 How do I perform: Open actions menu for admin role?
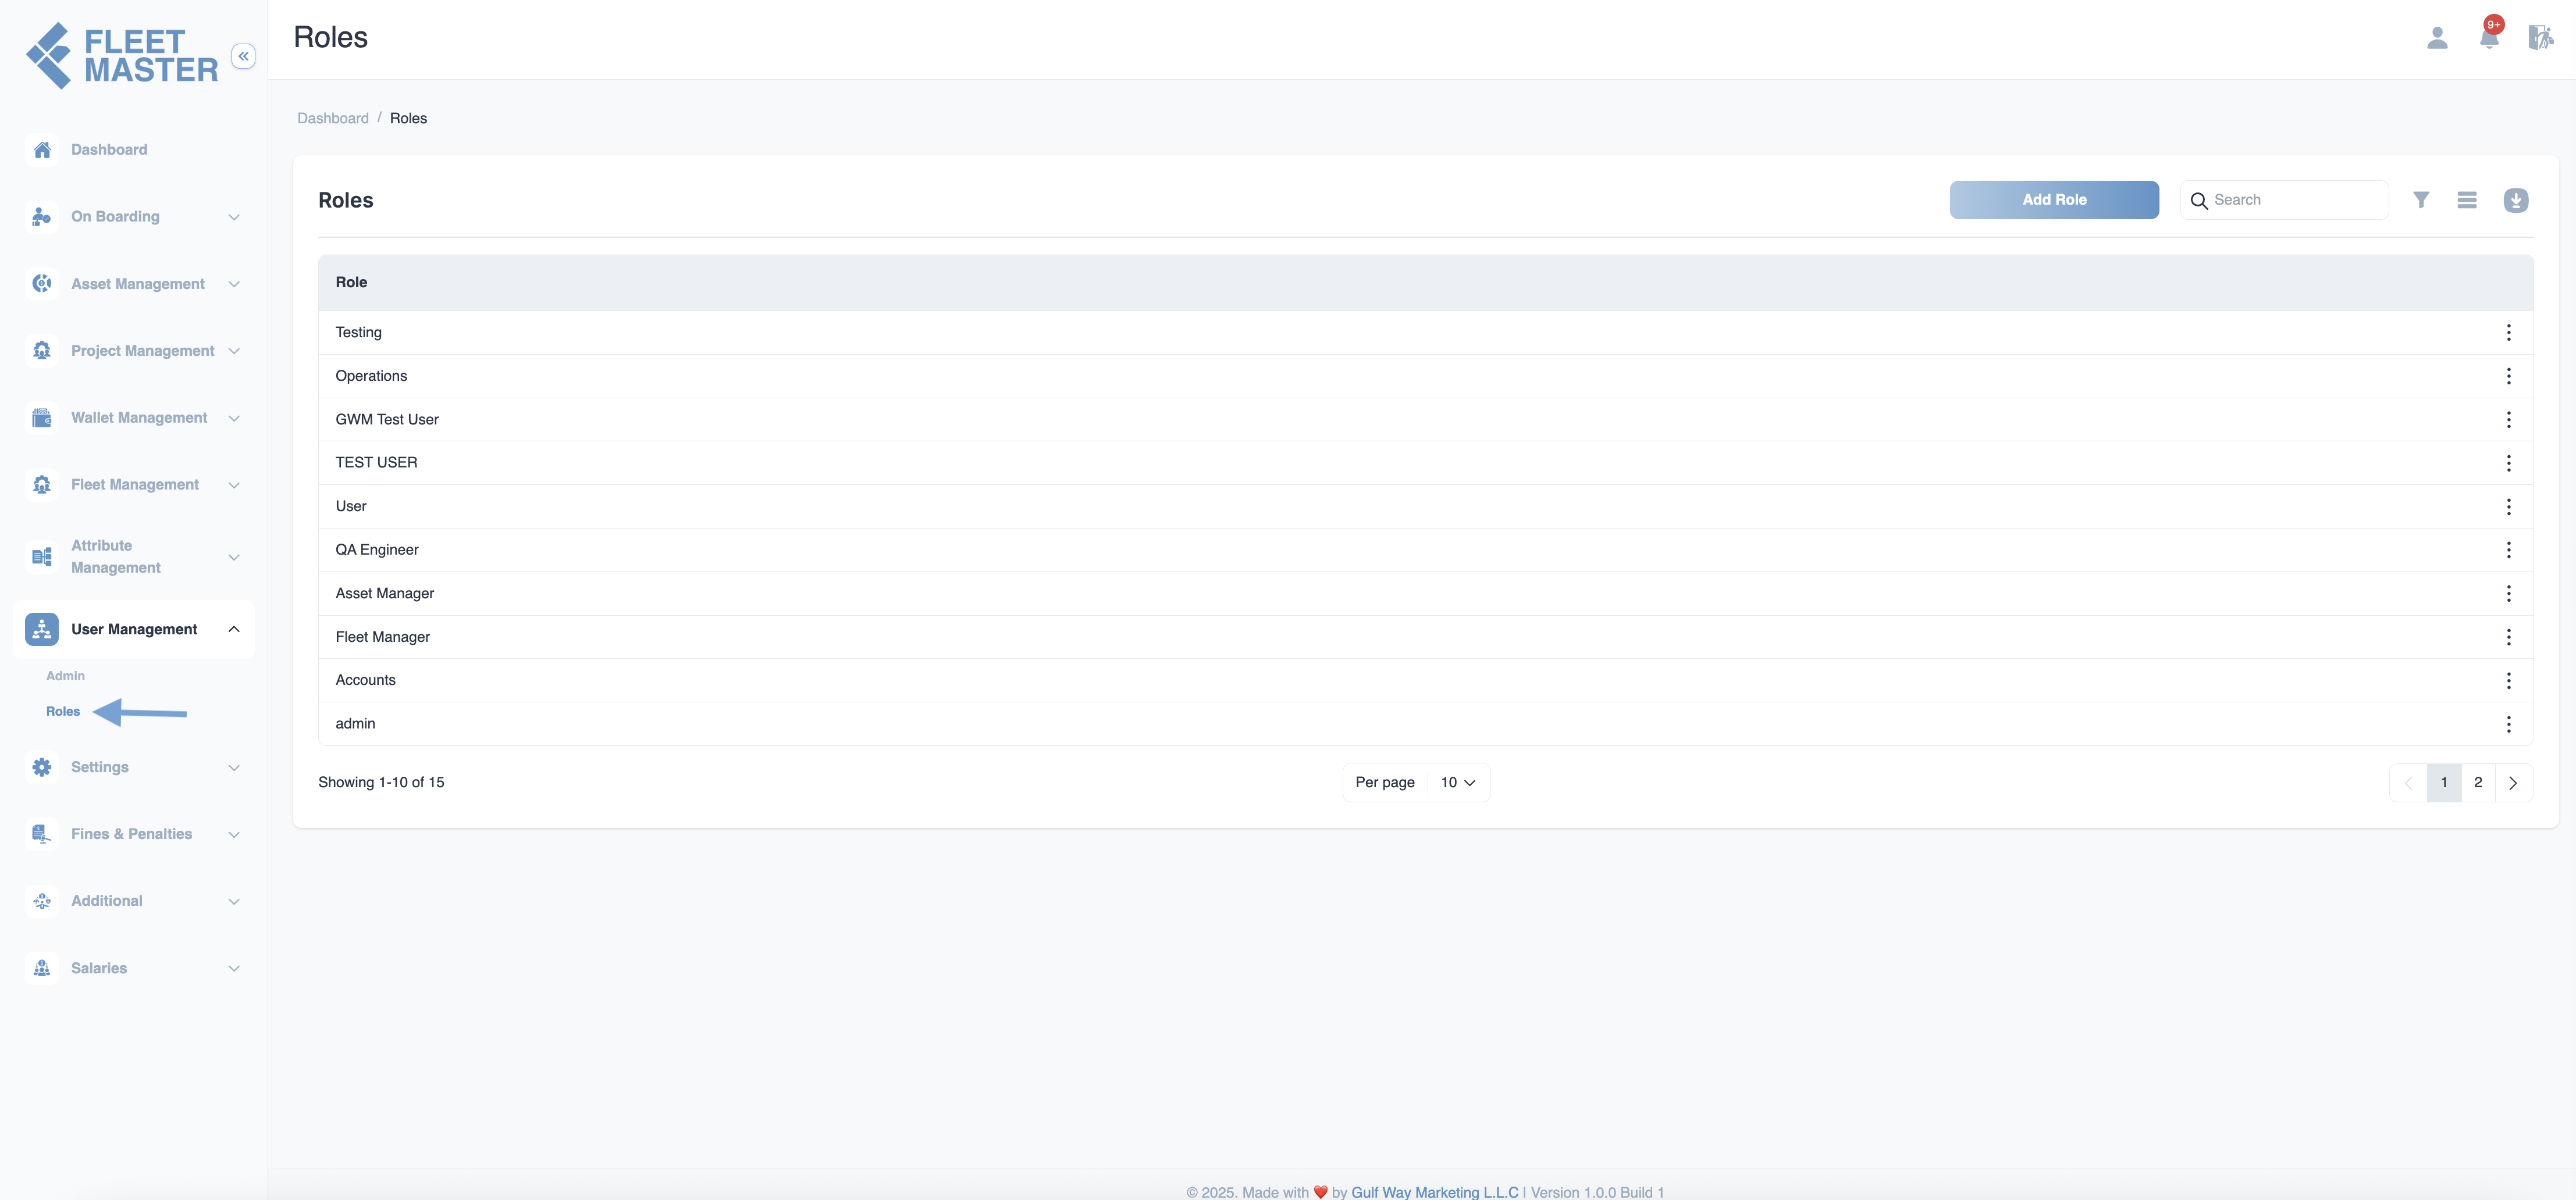[2508, 723]
